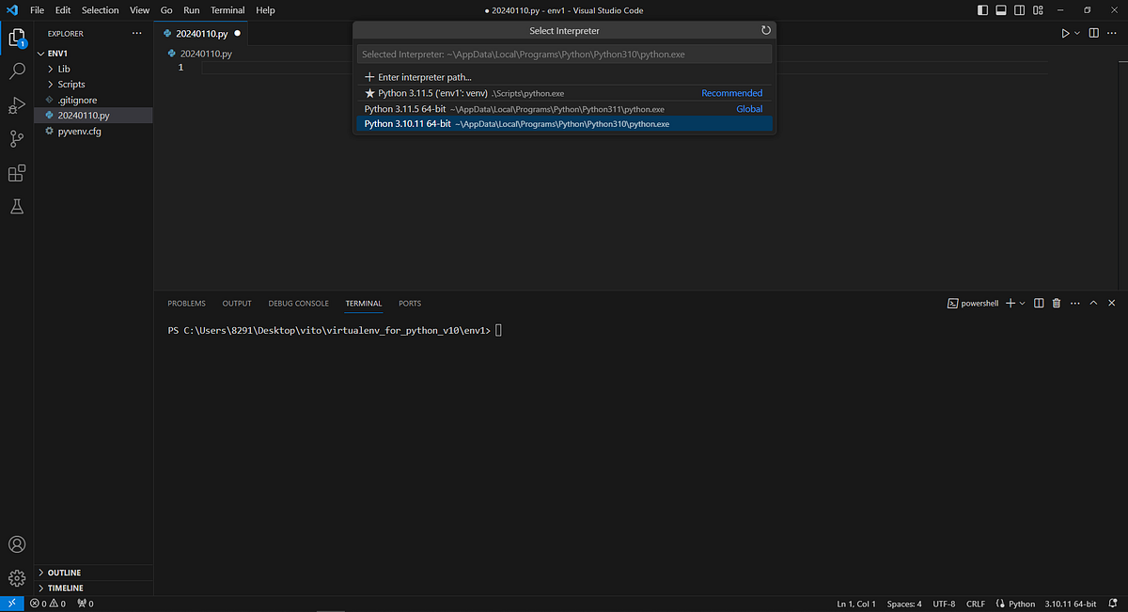Refresh the interpreter list
This screenshot has width=1128, height=612.
pos(766,31)
